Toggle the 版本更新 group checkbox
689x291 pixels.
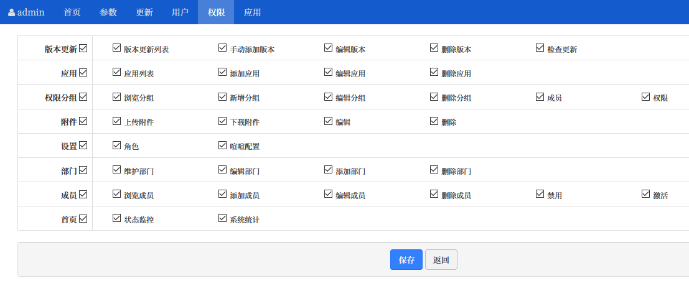83,48
